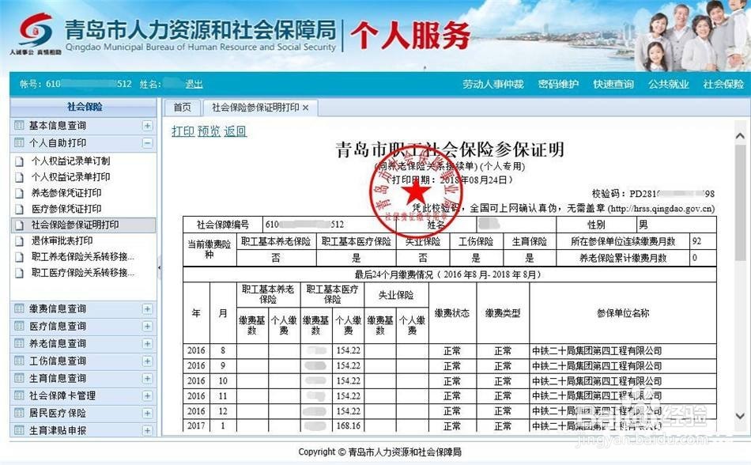Click list icon beside 个人自助打印
The height and width of the screenshot is (465, 751).
coord(19,142)
